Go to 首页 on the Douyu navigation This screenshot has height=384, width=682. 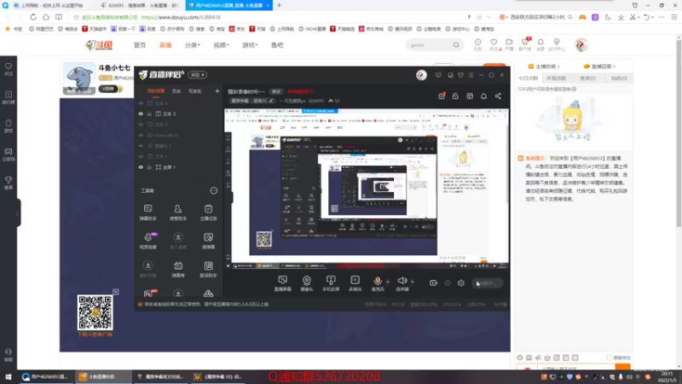(140, 45)
